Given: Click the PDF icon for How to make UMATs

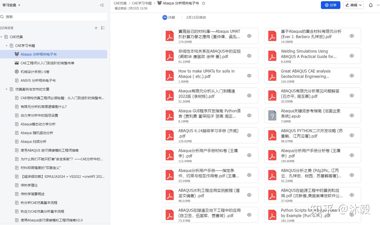Looking at the screenshot, I should click(169, 76).
